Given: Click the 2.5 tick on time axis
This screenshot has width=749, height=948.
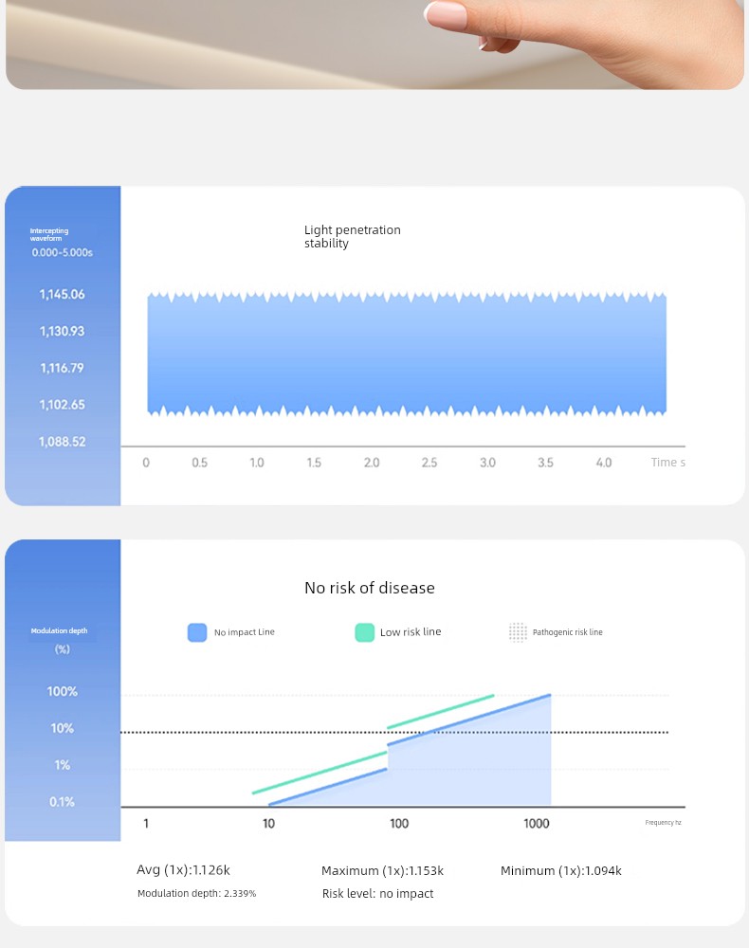Looking at the screenshot, I should tap(429, 463).
